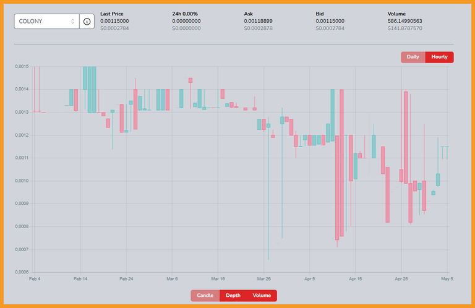
Task: Click the Mar 6 date label
Action: coord(172,279)
